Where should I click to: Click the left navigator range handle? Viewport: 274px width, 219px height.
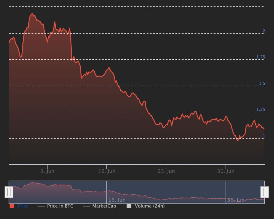coord(9,192)
